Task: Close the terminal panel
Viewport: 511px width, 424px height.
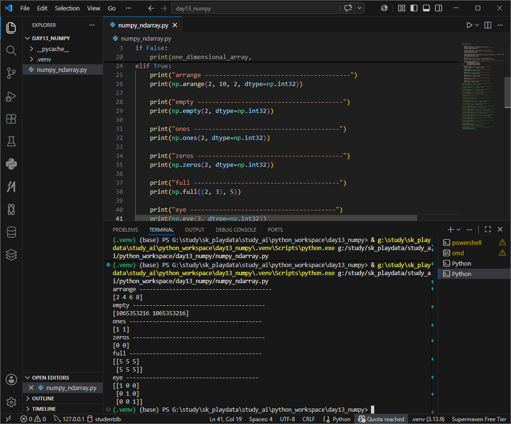Action: pos(500,230)
